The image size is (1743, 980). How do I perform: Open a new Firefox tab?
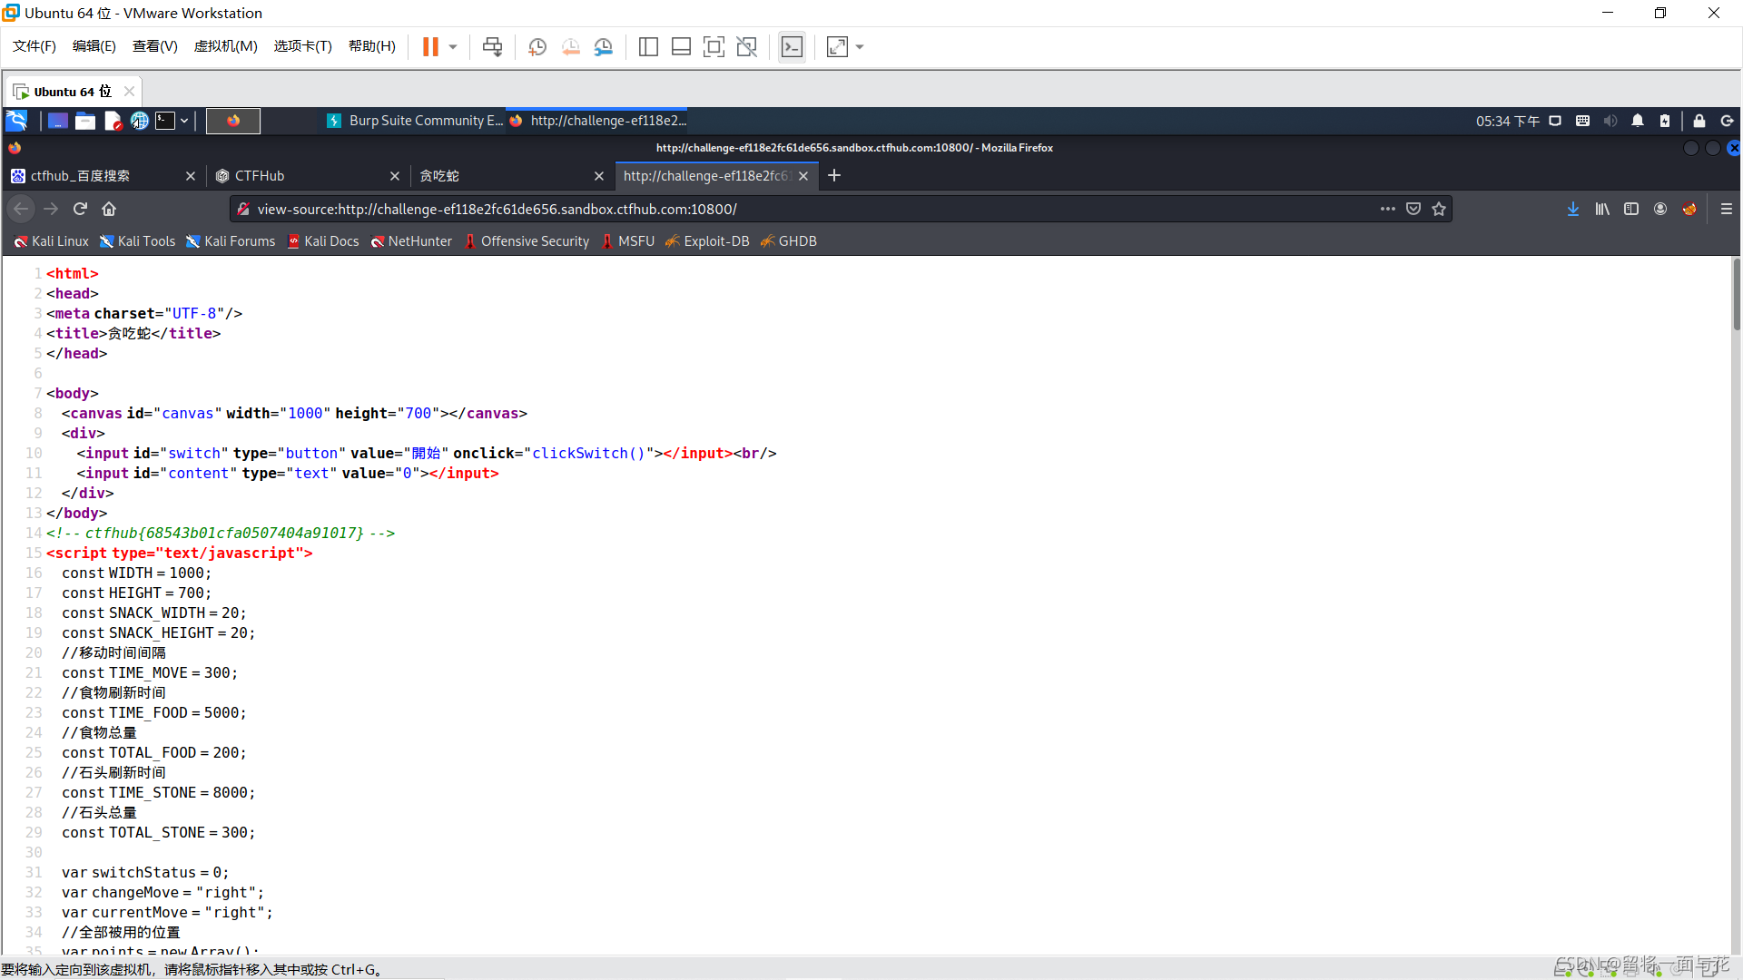pos(834,176)
